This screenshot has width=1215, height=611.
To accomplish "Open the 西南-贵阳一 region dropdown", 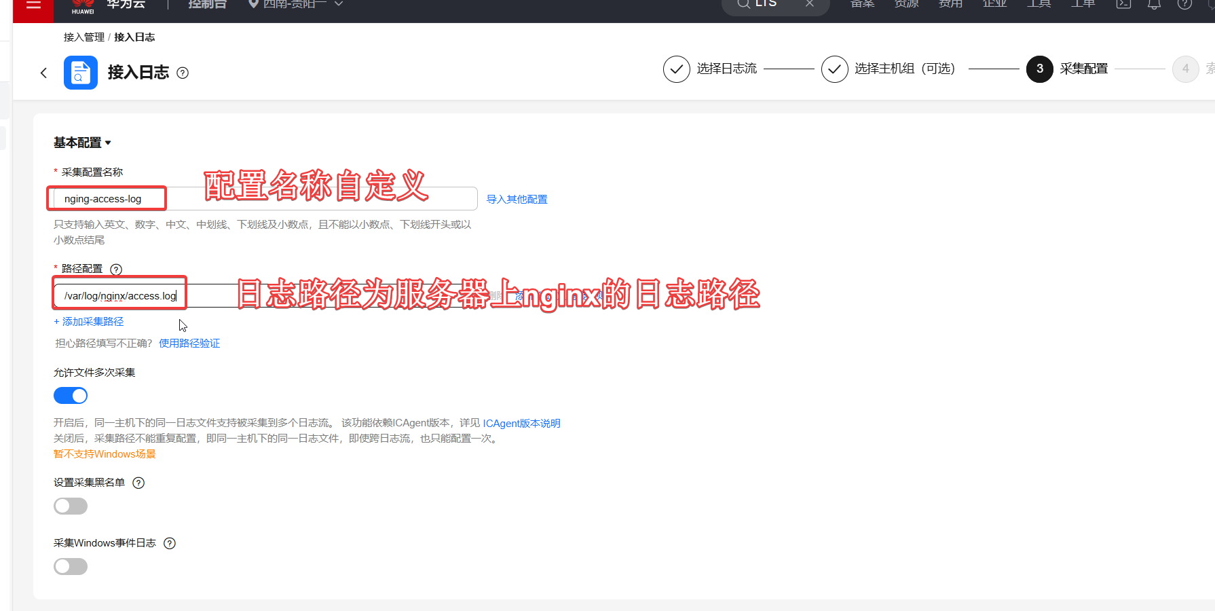I will tap(295, 5).
